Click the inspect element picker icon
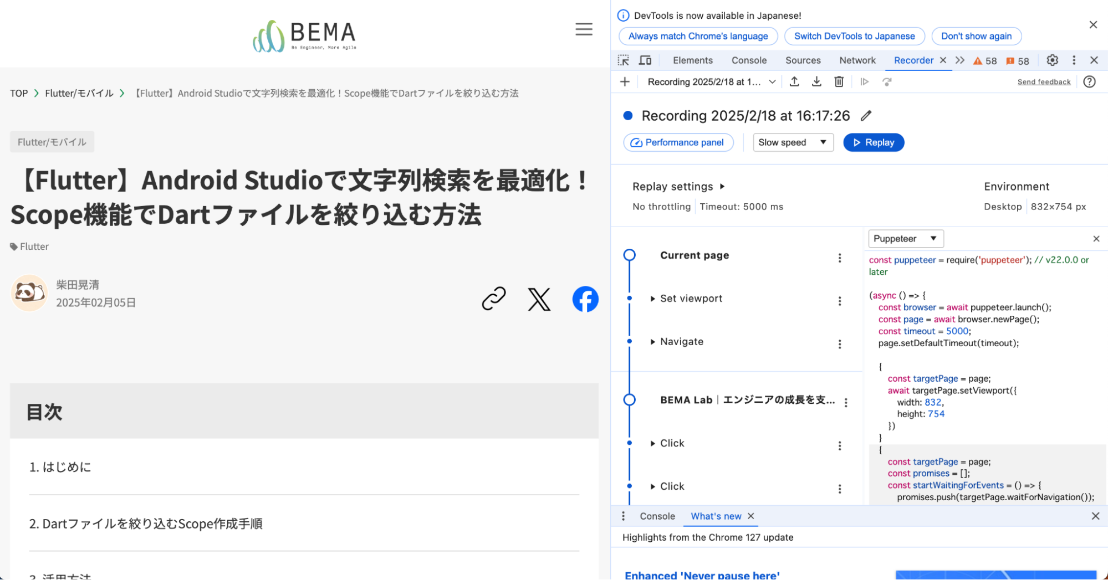The width and height of the screenshot is (1108, 580). 624,60
